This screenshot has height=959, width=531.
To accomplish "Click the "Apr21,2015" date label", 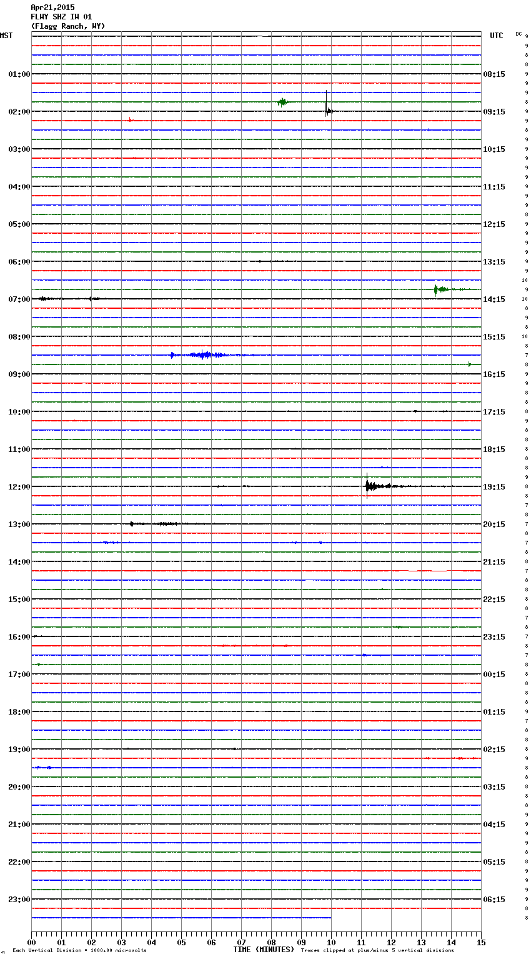I will (x=52, y=8).
